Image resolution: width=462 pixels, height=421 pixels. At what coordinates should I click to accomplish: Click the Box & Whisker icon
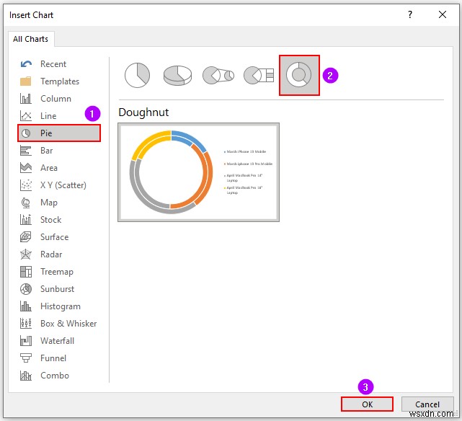tap(26, 324)
